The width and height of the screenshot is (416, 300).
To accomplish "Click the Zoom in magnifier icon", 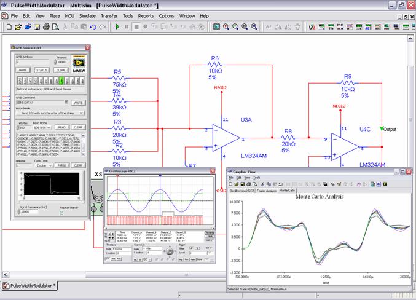I will pyautogui.click(x=226, y=27).
